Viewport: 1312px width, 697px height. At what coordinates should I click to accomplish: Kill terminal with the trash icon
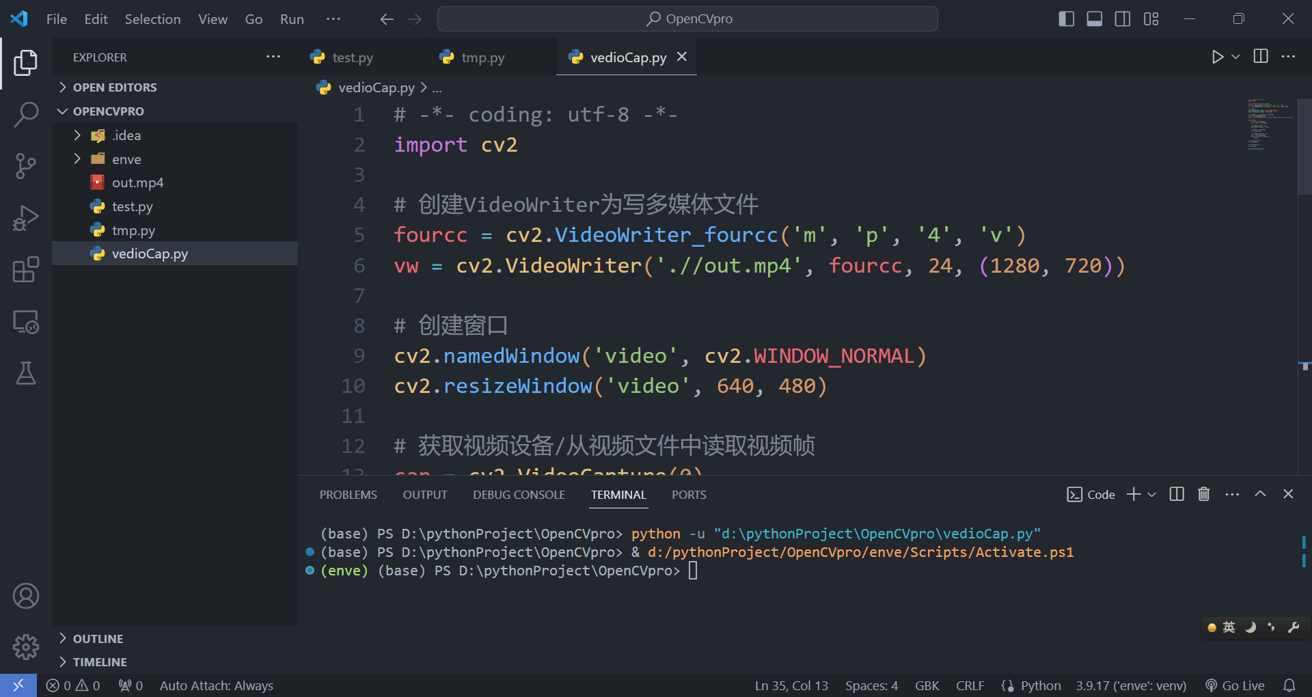coord(1204,494)
